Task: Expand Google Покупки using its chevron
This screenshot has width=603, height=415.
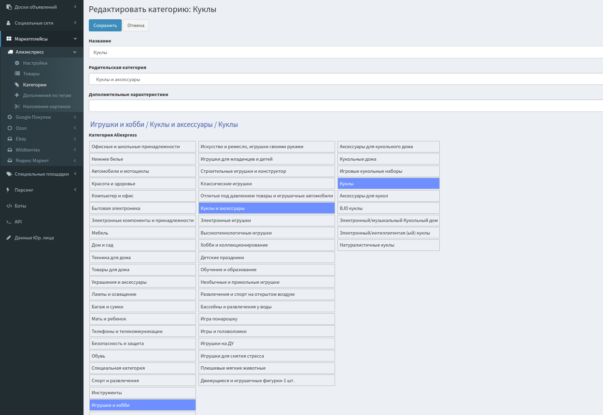Action: tap(75, 117)
